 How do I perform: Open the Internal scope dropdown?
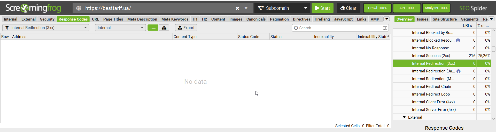[x=120, y=27]
